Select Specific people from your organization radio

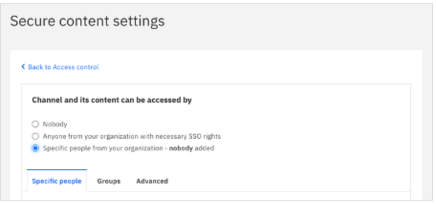point(35,148)
